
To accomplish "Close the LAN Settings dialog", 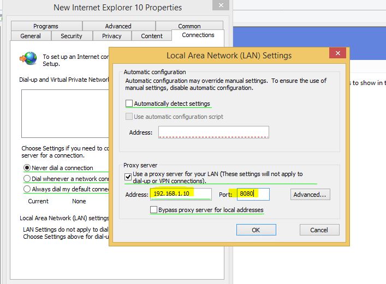I will coord(337,53).
